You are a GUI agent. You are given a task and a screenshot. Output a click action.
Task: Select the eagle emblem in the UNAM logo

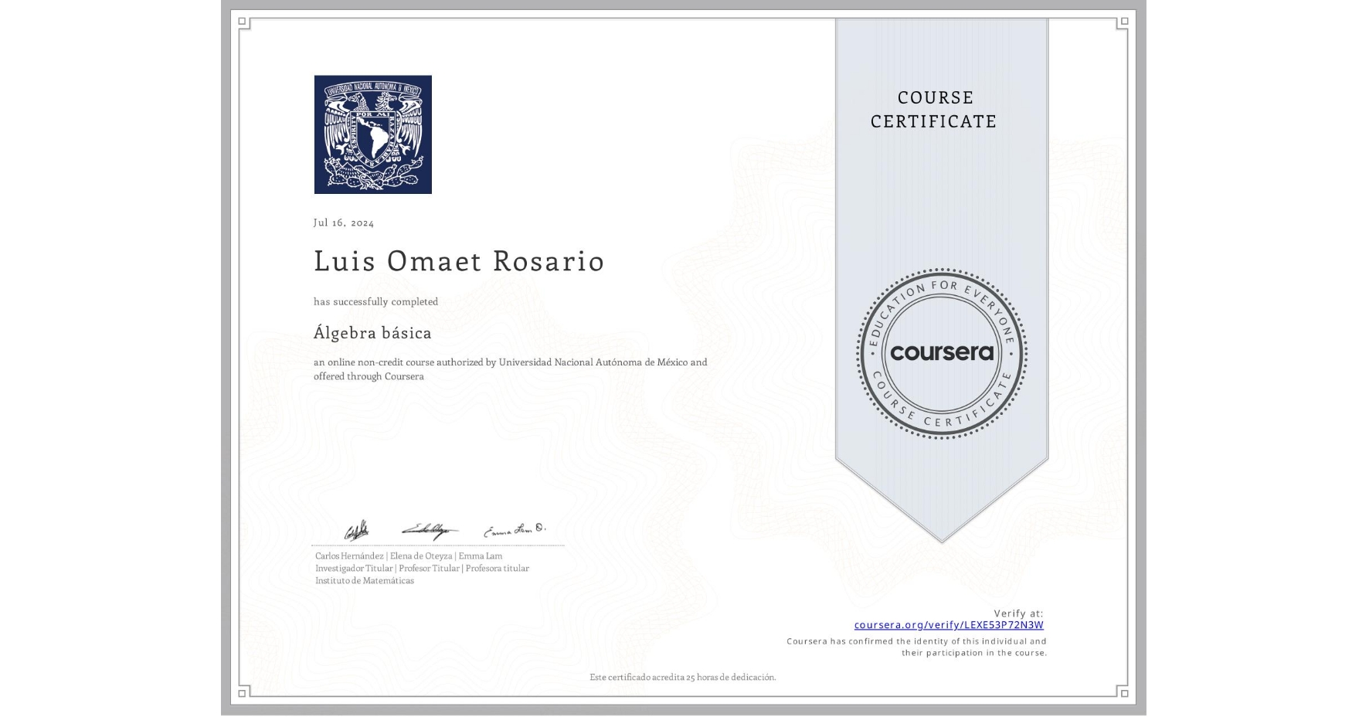pos(373,124)
